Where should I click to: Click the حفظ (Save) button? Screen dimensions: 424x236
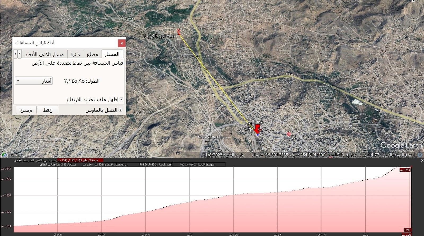point(48,110)
